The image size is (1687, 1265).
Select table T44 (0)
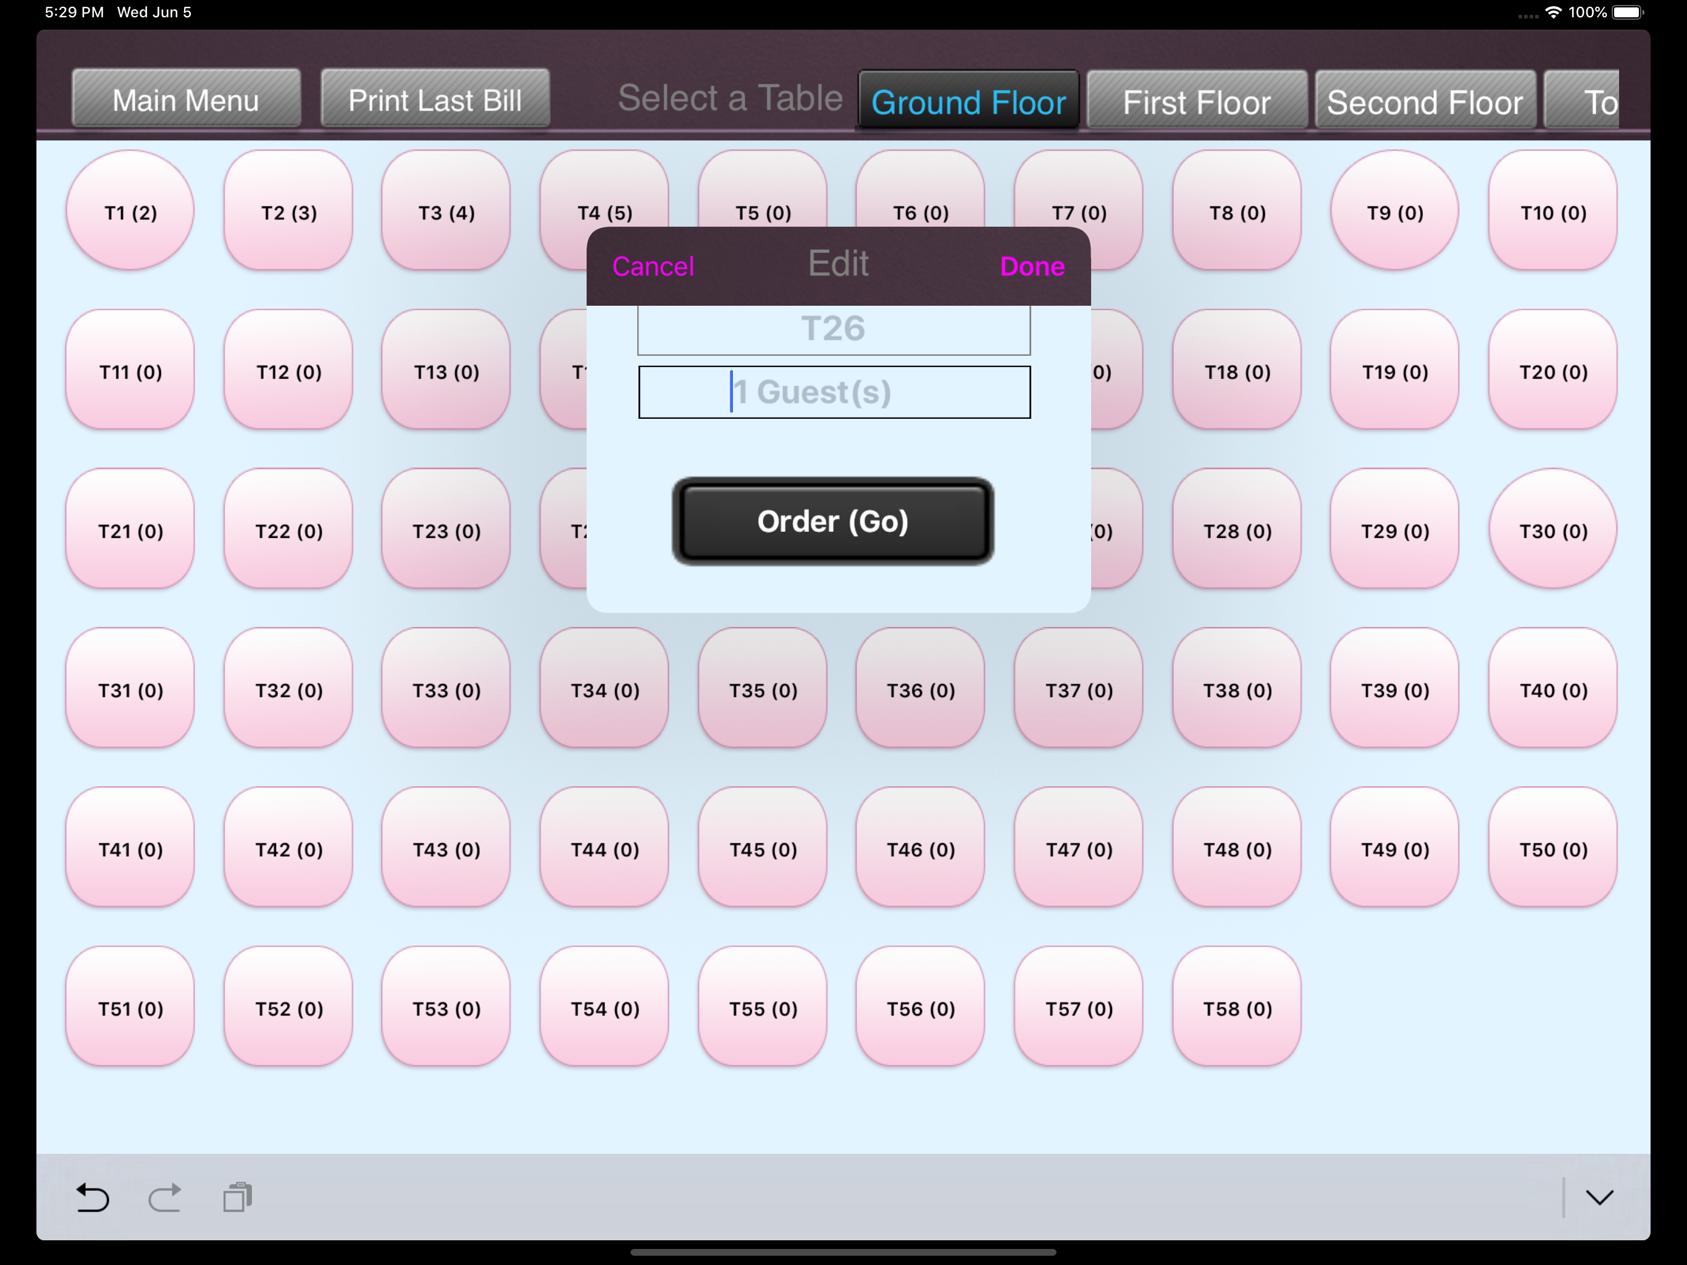(x=604, y=847)
